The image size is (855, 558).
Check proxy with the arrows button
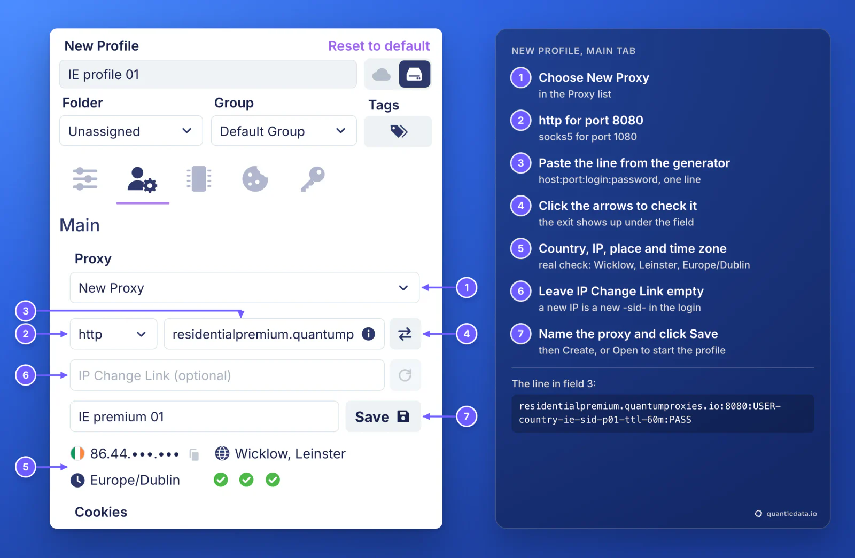click(405, 334)
